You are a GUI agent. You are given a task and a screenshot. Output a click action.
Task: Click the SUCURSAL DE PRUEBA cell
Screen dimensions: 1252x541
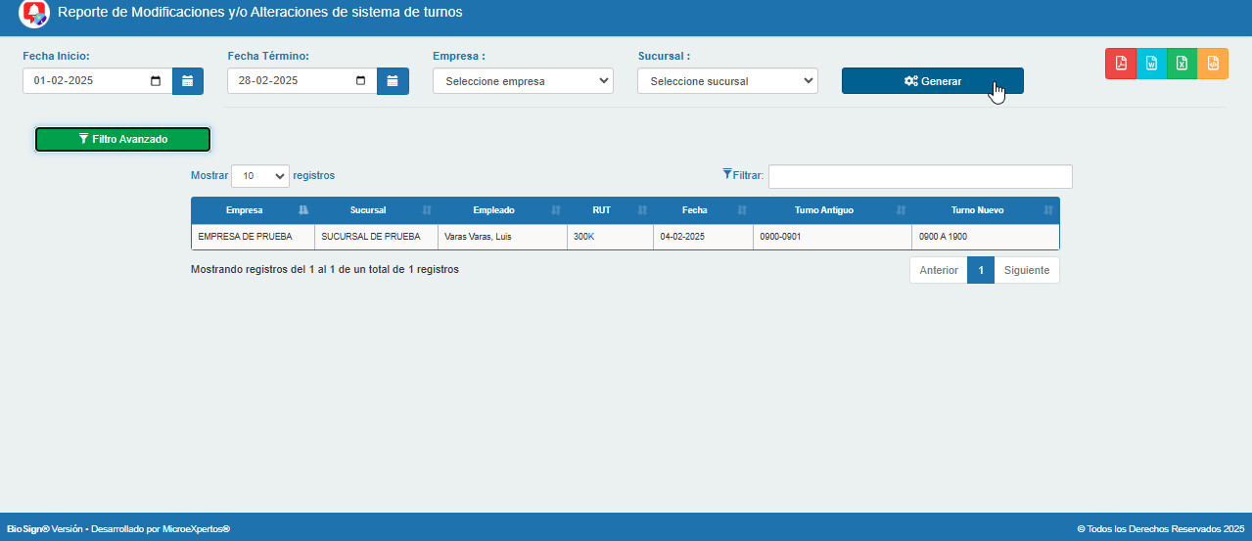[x=376, y=237]
